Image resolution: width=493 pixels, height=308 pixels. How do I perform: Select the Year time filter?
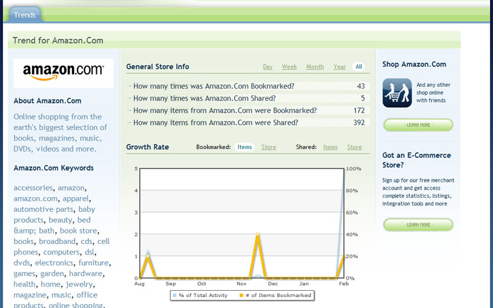[340, 67]
